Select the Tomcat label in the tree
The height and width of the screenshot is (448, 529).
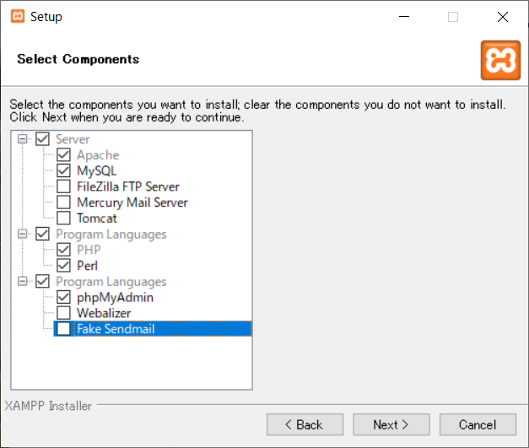97,219
